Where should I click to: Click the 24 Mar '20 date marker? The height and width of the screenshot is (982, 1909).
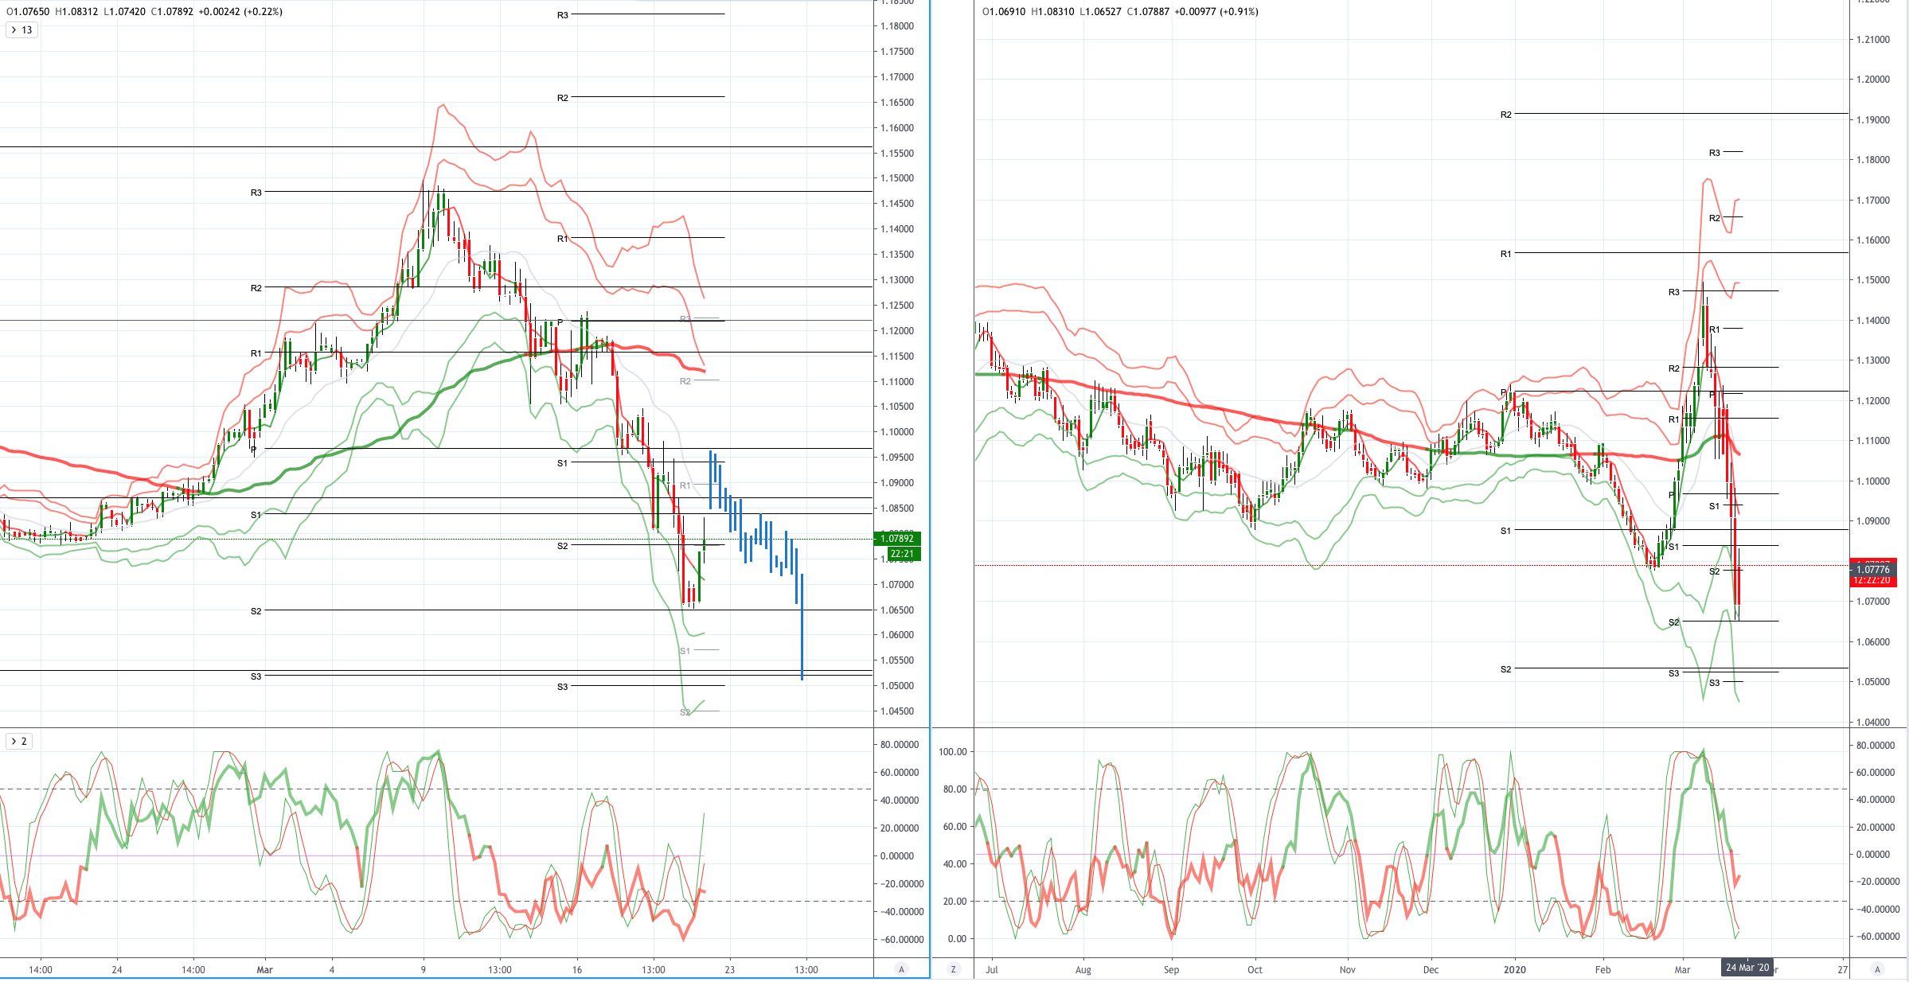pyautogui.click(x=1747, y=968)
